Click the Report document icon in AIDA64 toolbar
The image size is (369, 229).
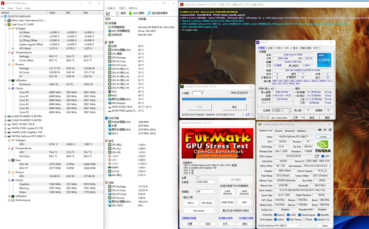[118, 13]
